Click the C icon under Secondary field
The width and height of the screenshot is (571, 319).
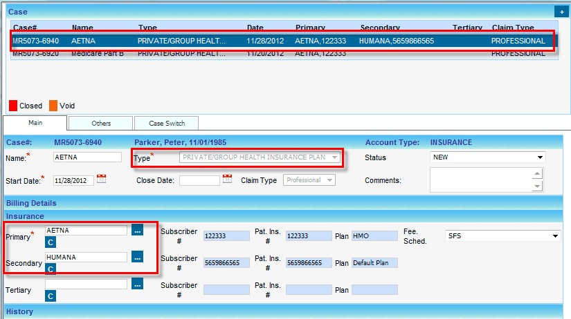51,269
